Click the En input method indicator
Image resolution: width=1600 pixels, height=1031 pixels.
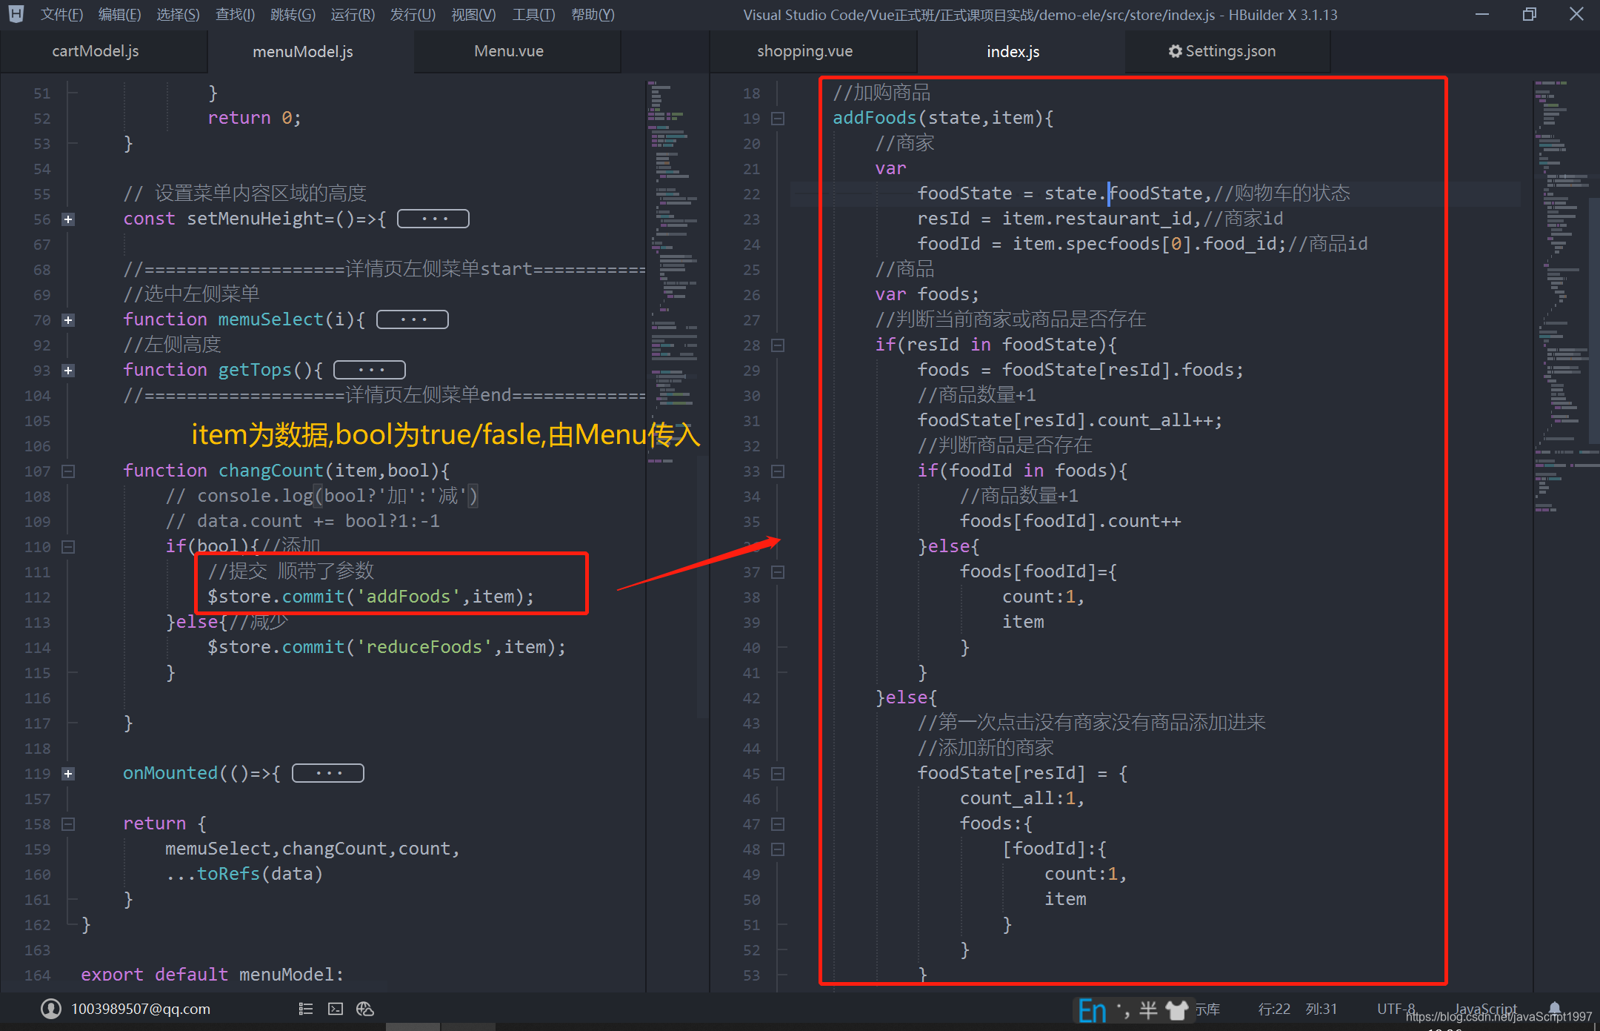click(x=1092, y=1010)
